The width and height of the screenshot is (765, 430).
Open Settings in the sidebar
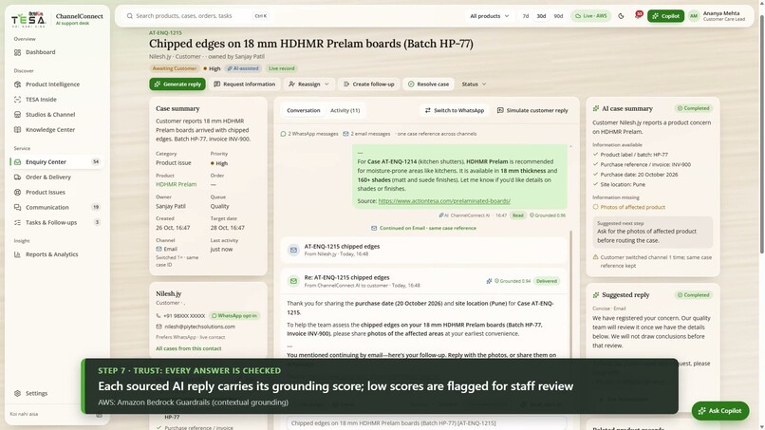[36, 393]
